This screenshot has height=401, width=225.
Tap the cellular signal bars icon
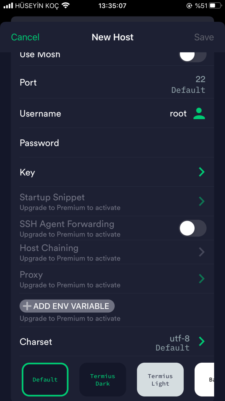point(8,6)
